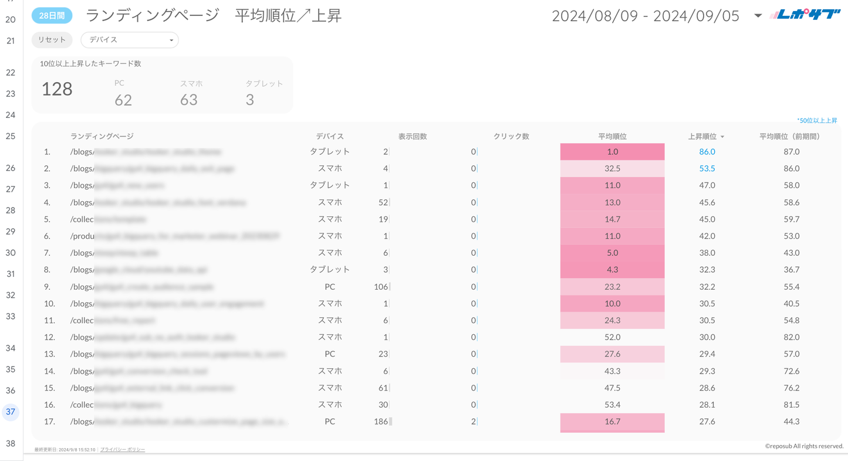
Task: Click the レポサブ logo
Action: (805, 15)
